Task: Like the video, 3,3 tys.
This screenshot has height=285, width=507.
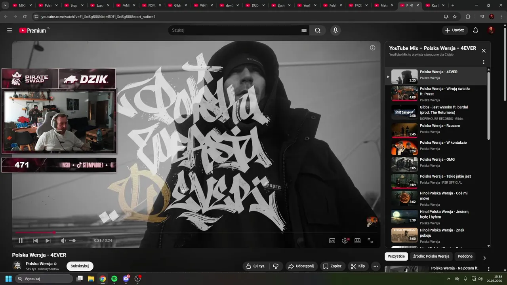Action: click(x=255, y=266)
